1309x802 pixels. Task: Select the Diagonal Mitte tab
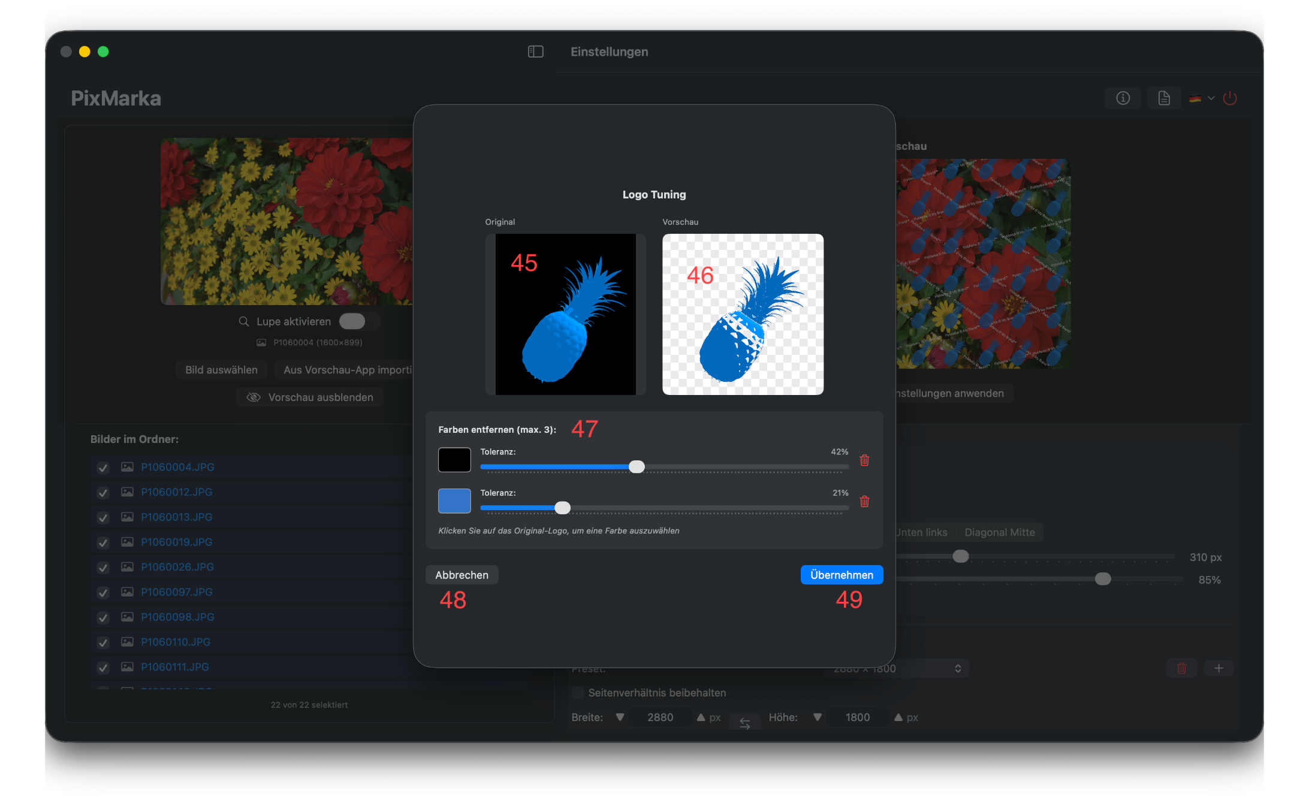(x=999, y=532)
